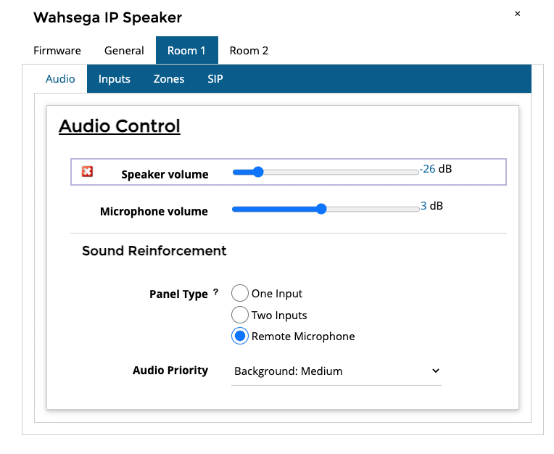Viewport: 554px width, 454px height.
Task: Switch to the Room 2 tab
Action: coord(249,51)
